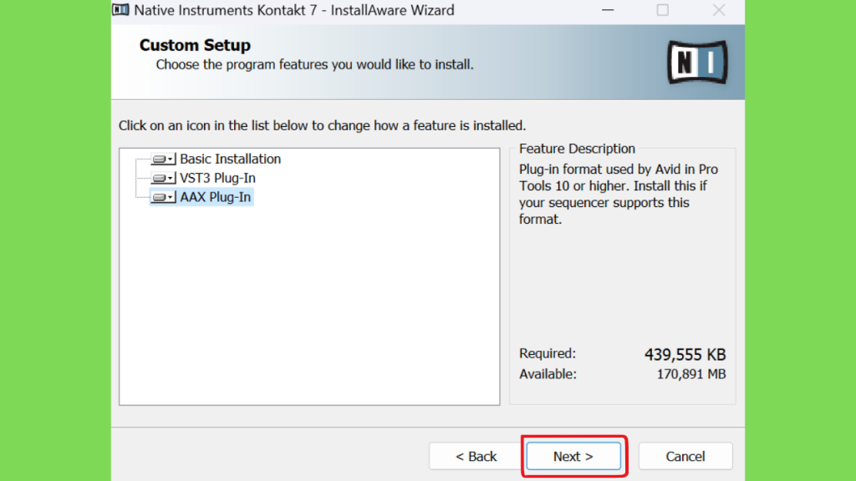Viewport: 856px width, 481px height.
Task: Click the Available 170,891 MB value
Action: point(690,374)
